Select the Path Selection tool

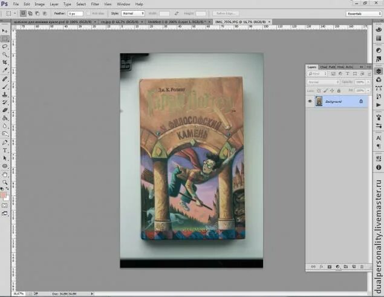[5, 158]
